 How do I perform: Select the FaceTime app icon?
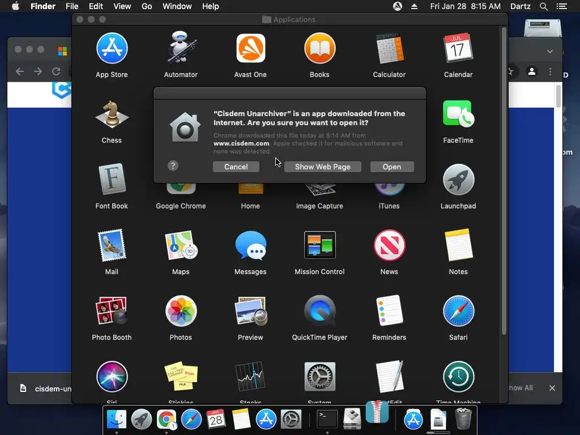click(x=458, y=114)
